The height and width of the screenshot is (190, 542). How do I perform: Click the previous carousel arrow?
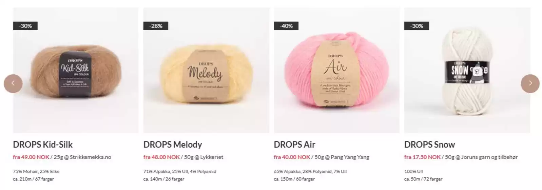tap(13, 83)
